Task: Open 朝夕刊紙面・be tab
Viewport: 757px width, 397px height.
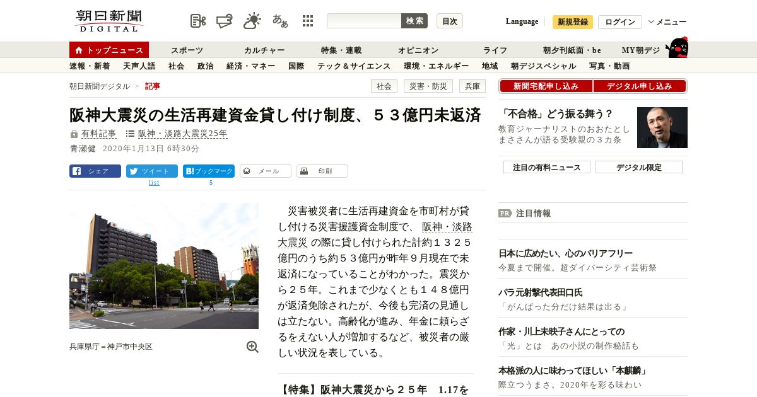Action: pyautogui.click(x=572, y=50)
